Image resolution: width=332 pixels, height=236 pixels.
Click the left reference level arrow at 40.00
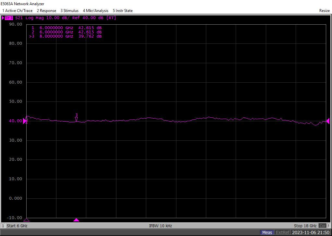coord(25,121)
